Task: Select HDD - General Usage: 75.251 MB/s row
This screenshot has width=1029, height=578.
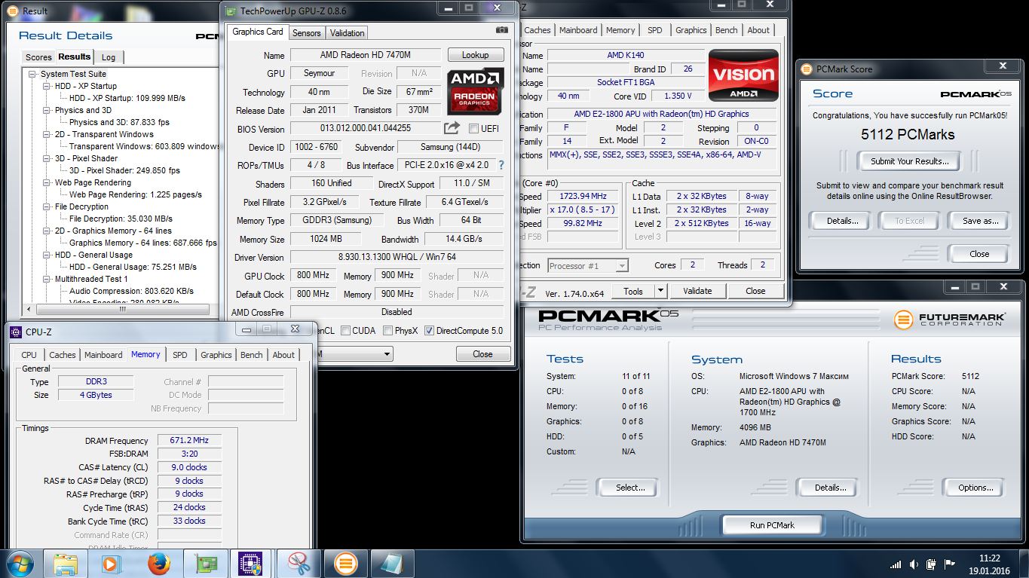Action: tap(133, 267)
